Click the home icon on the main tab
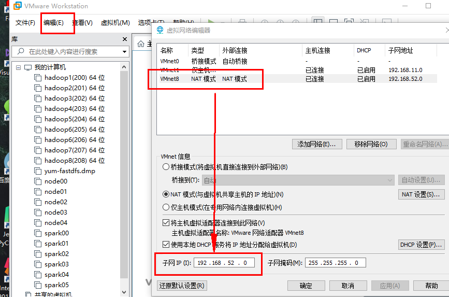Image resolution: width=449 pixels, height=297 pixels. 140,44
